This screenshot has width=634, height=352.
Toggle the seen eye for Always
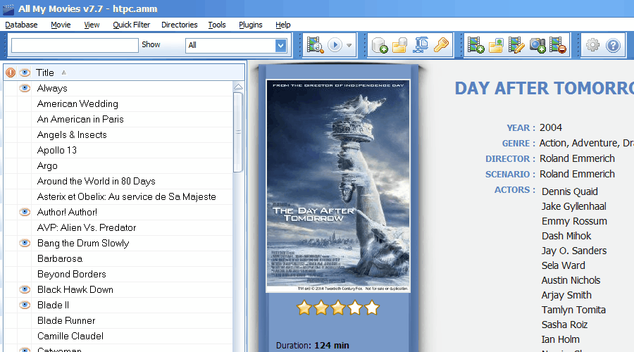pyautogui.click(x=25, y=88)
